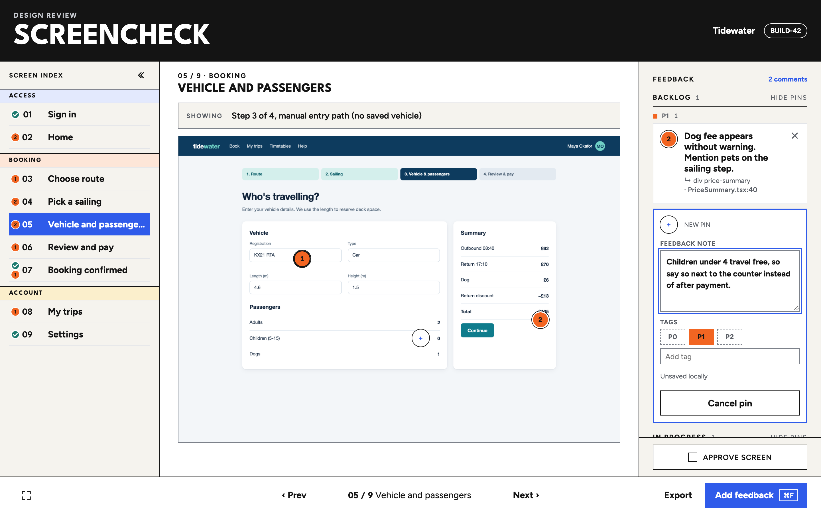821x513 pixels.
Task: Open screen 06 Review and pay
Action: click(x=79, y=247)
